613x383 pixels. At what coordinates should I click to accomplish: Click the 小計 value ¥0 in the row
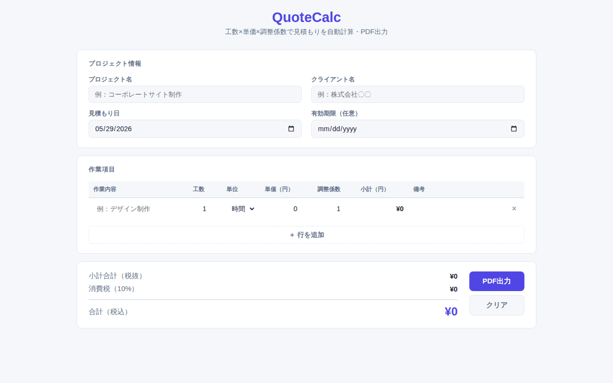point(400,209)
